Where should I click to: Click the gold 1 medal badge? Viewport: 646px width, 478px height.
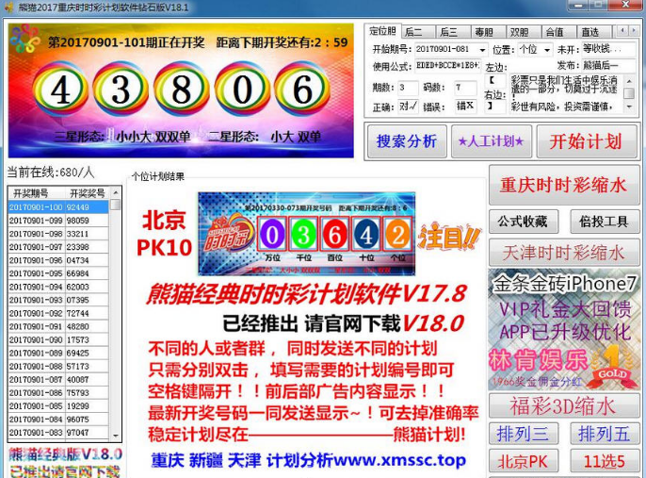pyautogui.click(x=611, y=365)
